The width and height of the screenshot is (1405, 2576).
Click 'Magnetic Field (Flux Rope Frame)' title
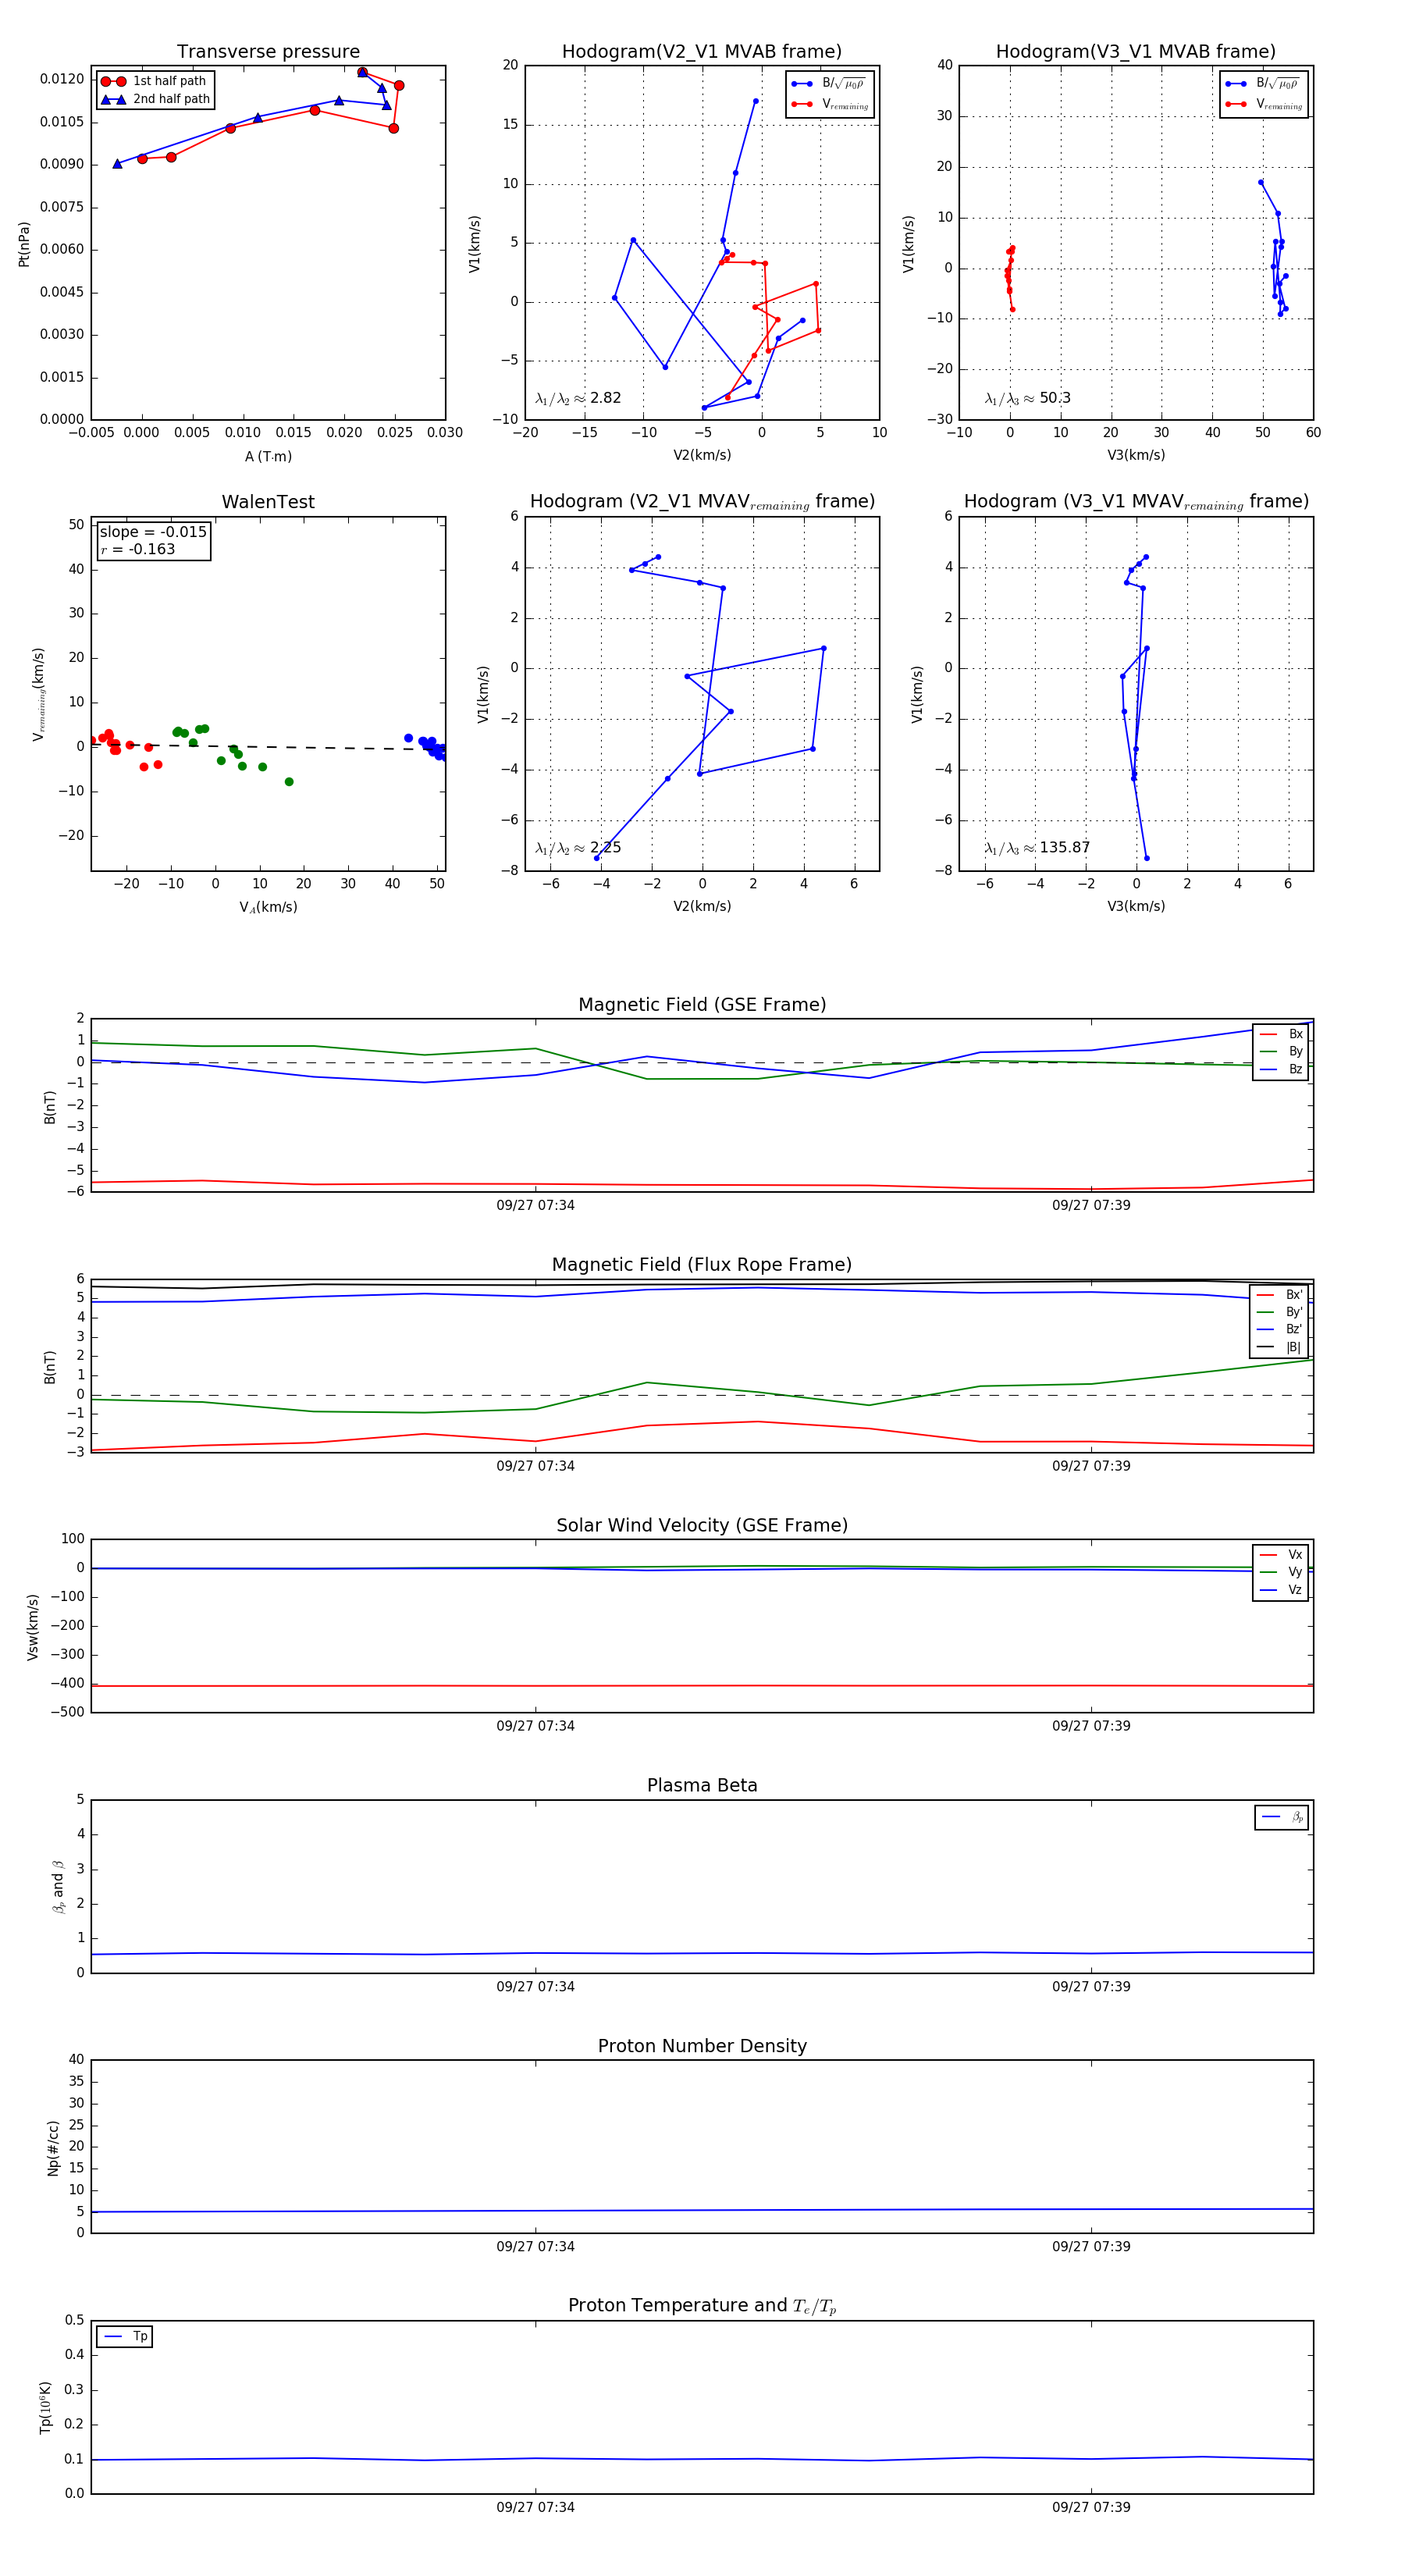702,1265
